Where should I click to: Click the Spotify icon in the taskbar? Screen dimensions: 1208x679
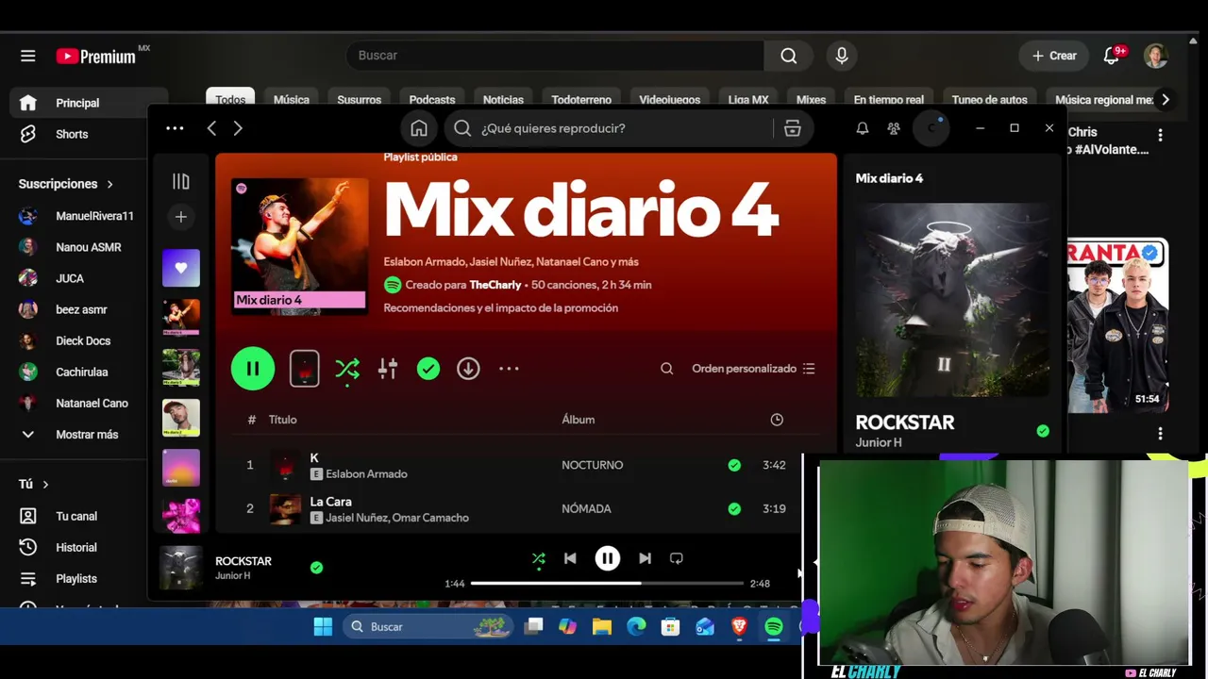(x=774, y=626)
